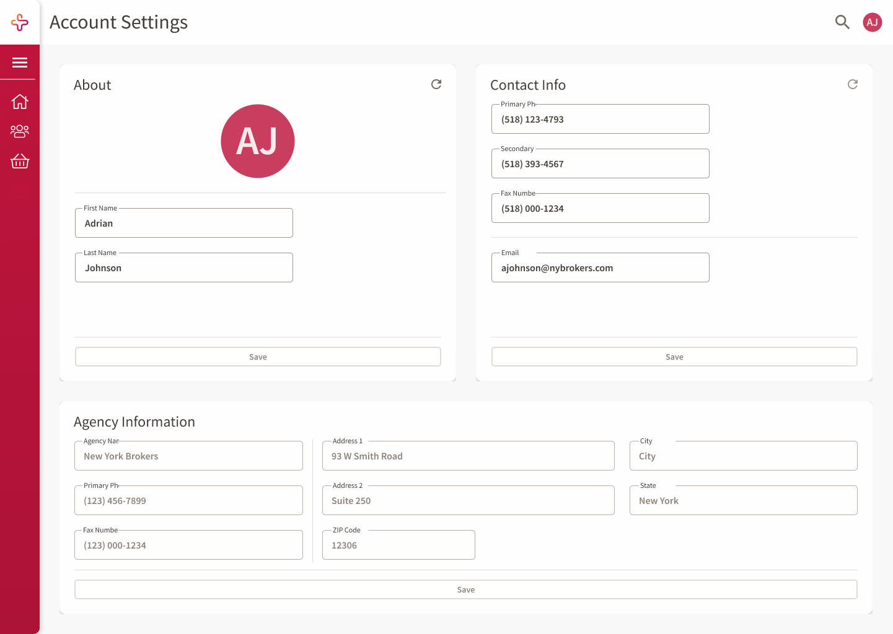Reset the Contact Info section with the refresh icon
The width and height of the screenshot is (893, 634).
[x=853, y=84]
